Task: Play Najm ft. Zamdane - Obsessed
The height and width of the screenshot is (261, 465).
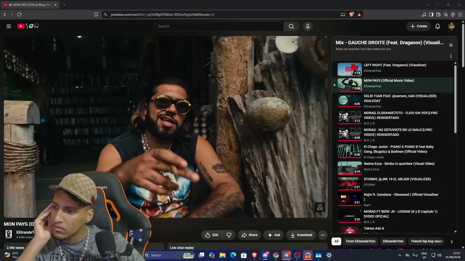Action: click(393, 199)
